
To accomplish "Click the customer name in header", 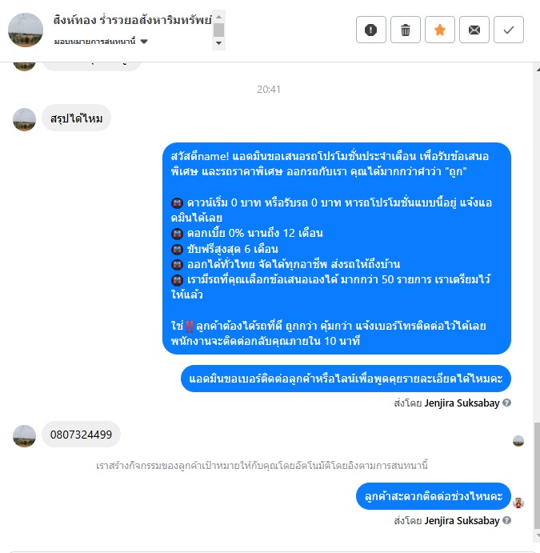I will click(x=132, y=20).
